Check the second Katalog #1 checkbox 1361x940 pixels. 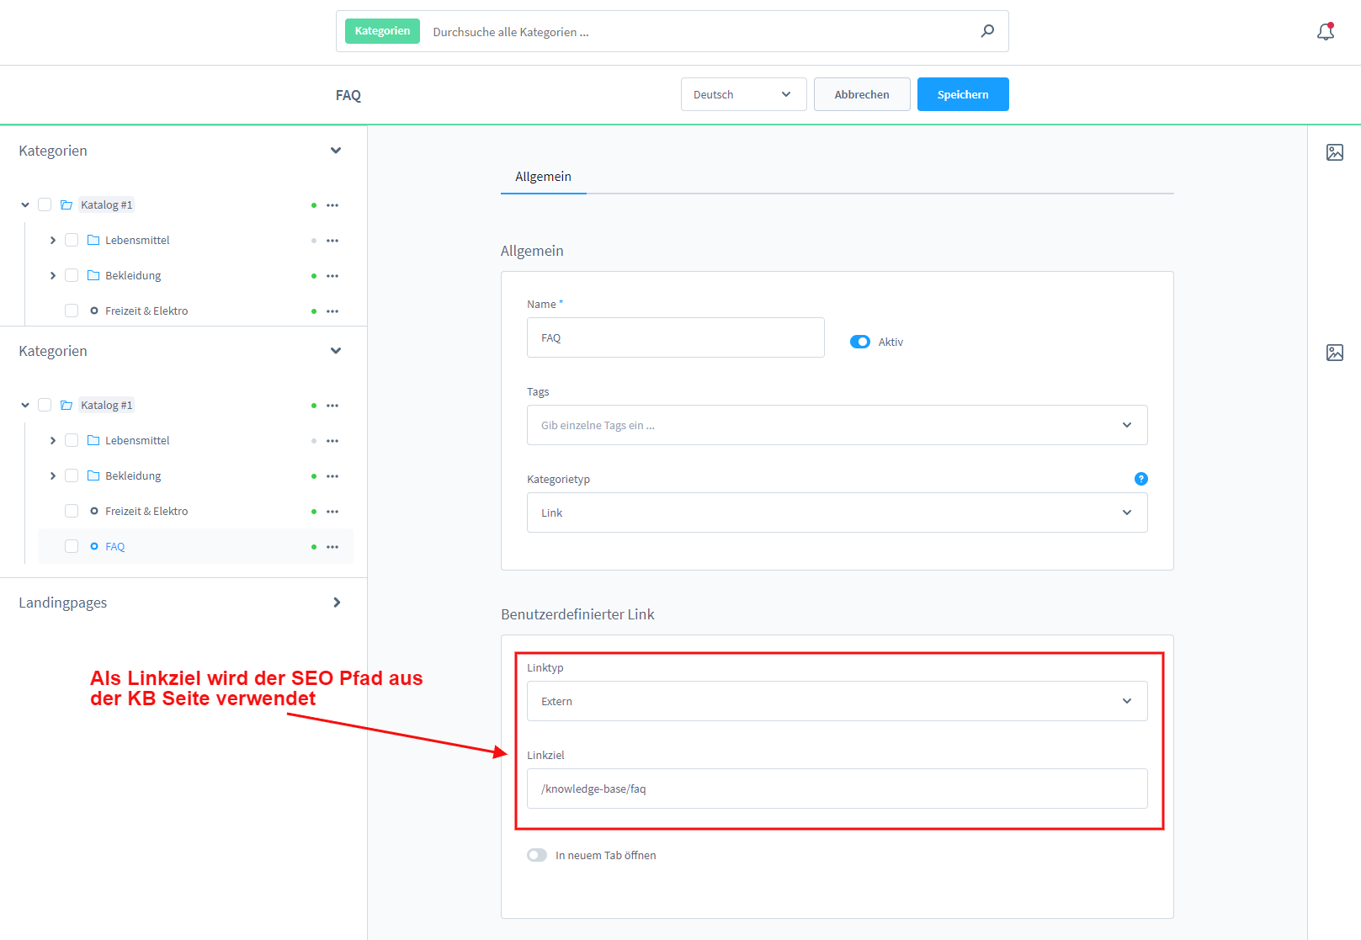coord(45,405)
